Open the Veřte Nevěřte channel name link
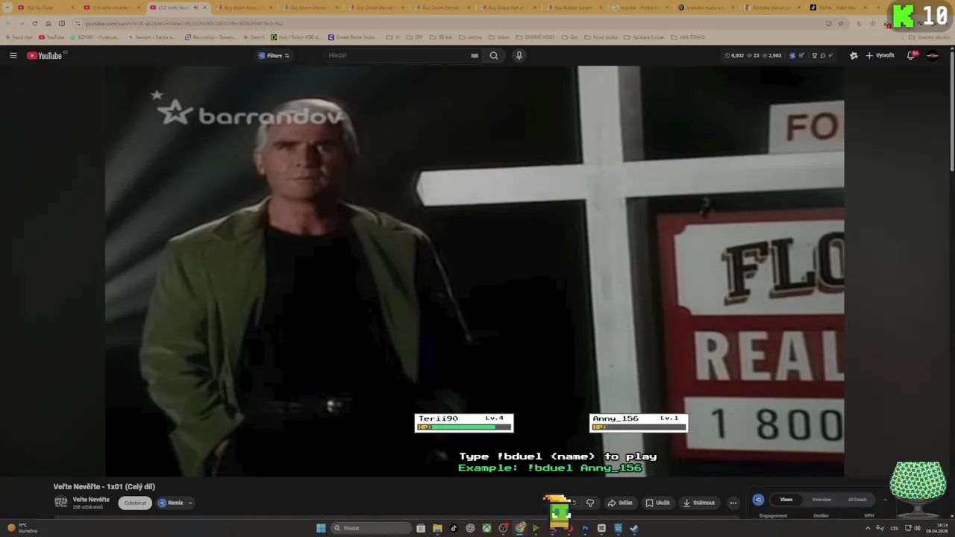 point(91,500)
